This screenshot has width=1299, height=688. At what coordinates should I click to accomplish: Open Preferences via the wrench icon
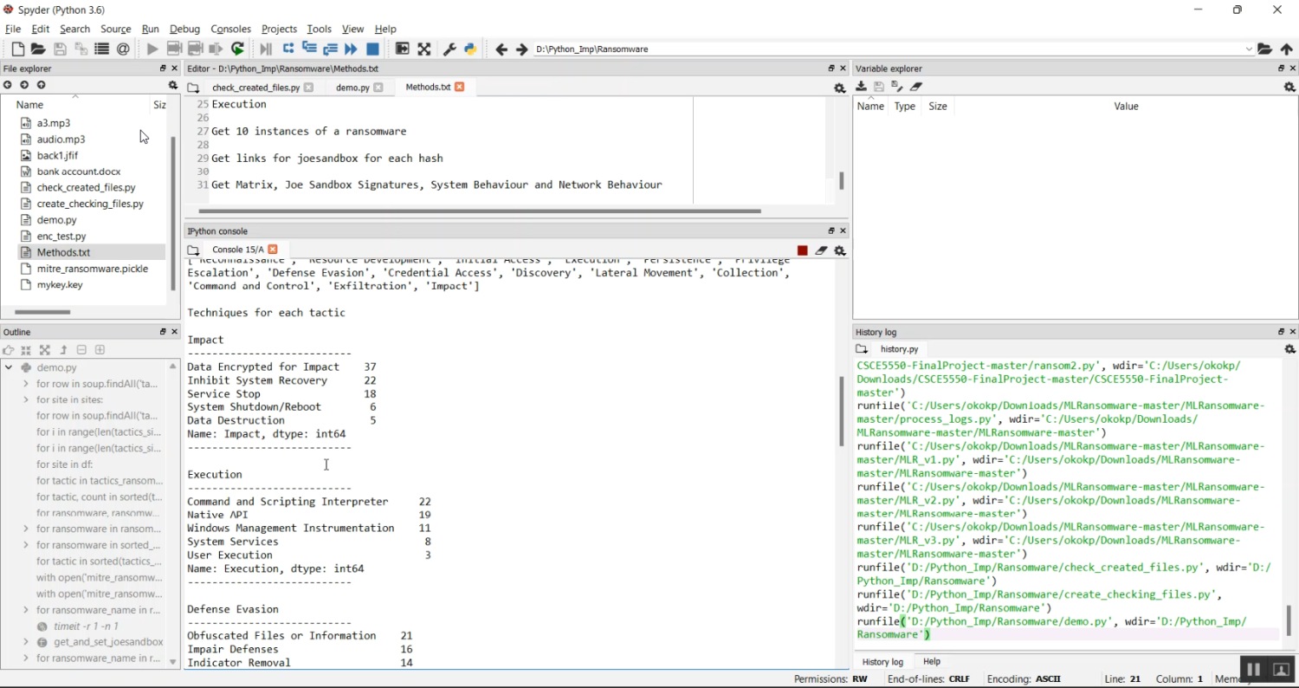click(449, 49)
